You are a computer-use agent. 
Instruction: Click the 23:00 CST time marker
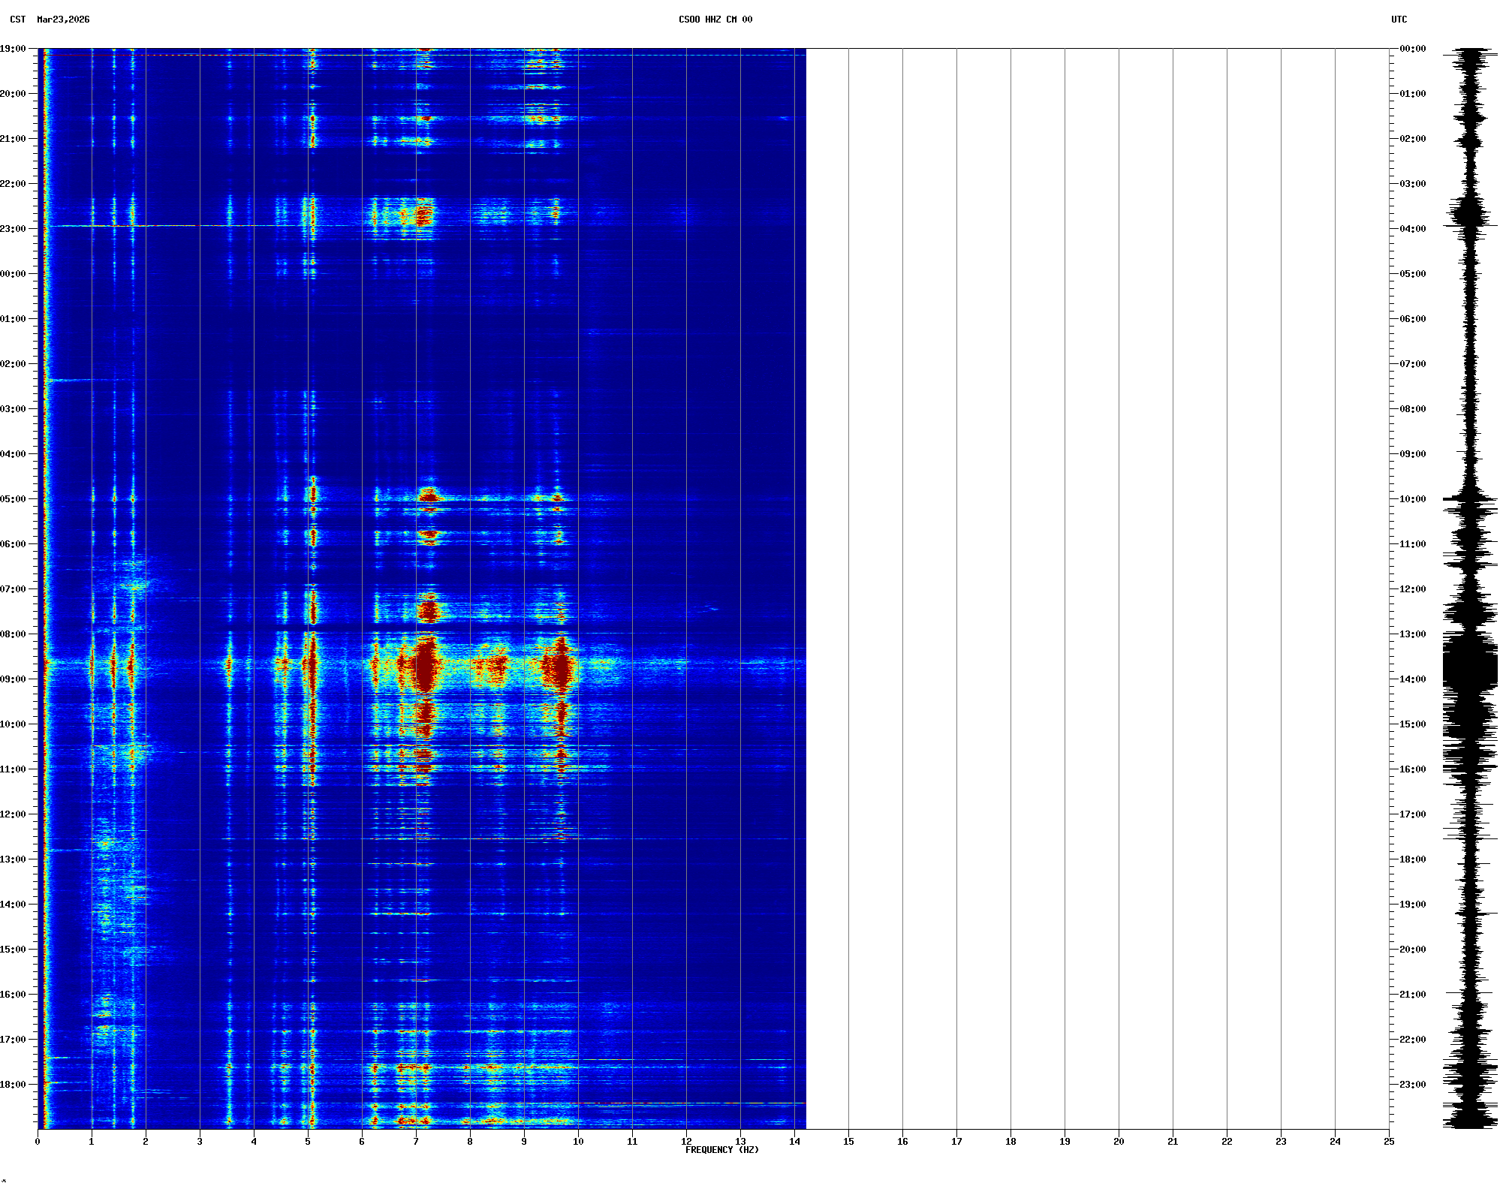[13, 229]
